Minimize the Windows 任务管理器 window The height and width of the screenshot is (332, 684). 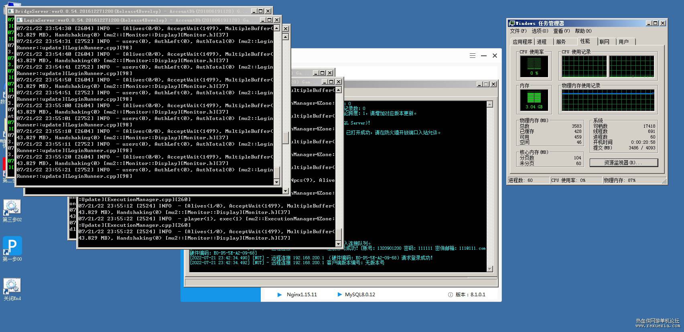pyautogui.click(x=649, y=23)
